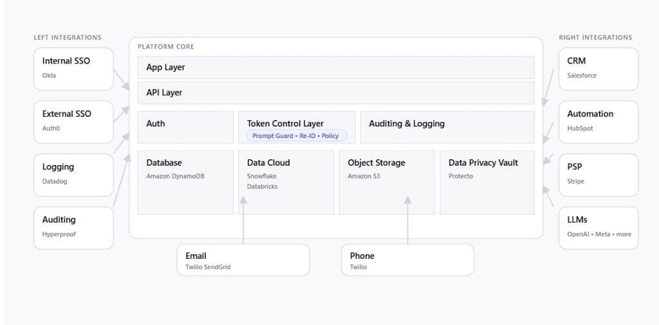This screenshot has width=659, height=325.
Task: Open the LLMs OpenAI Meta card
Action: (598, 227)
